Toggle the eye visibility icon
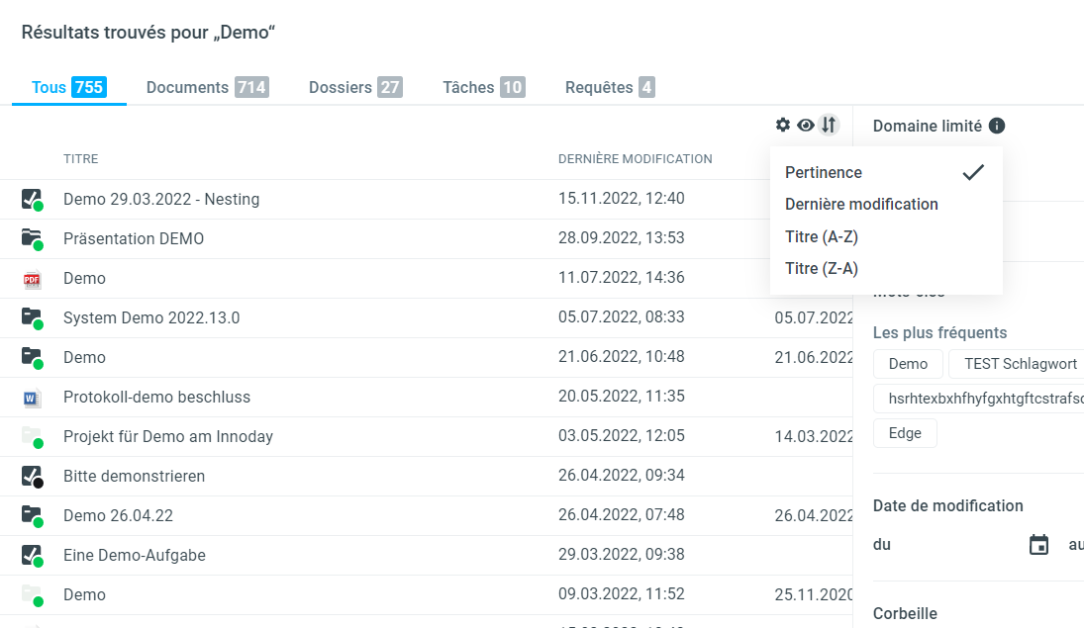 click(806, 125)
